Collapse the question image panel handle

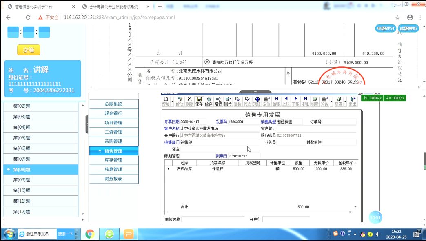(255, 92)
